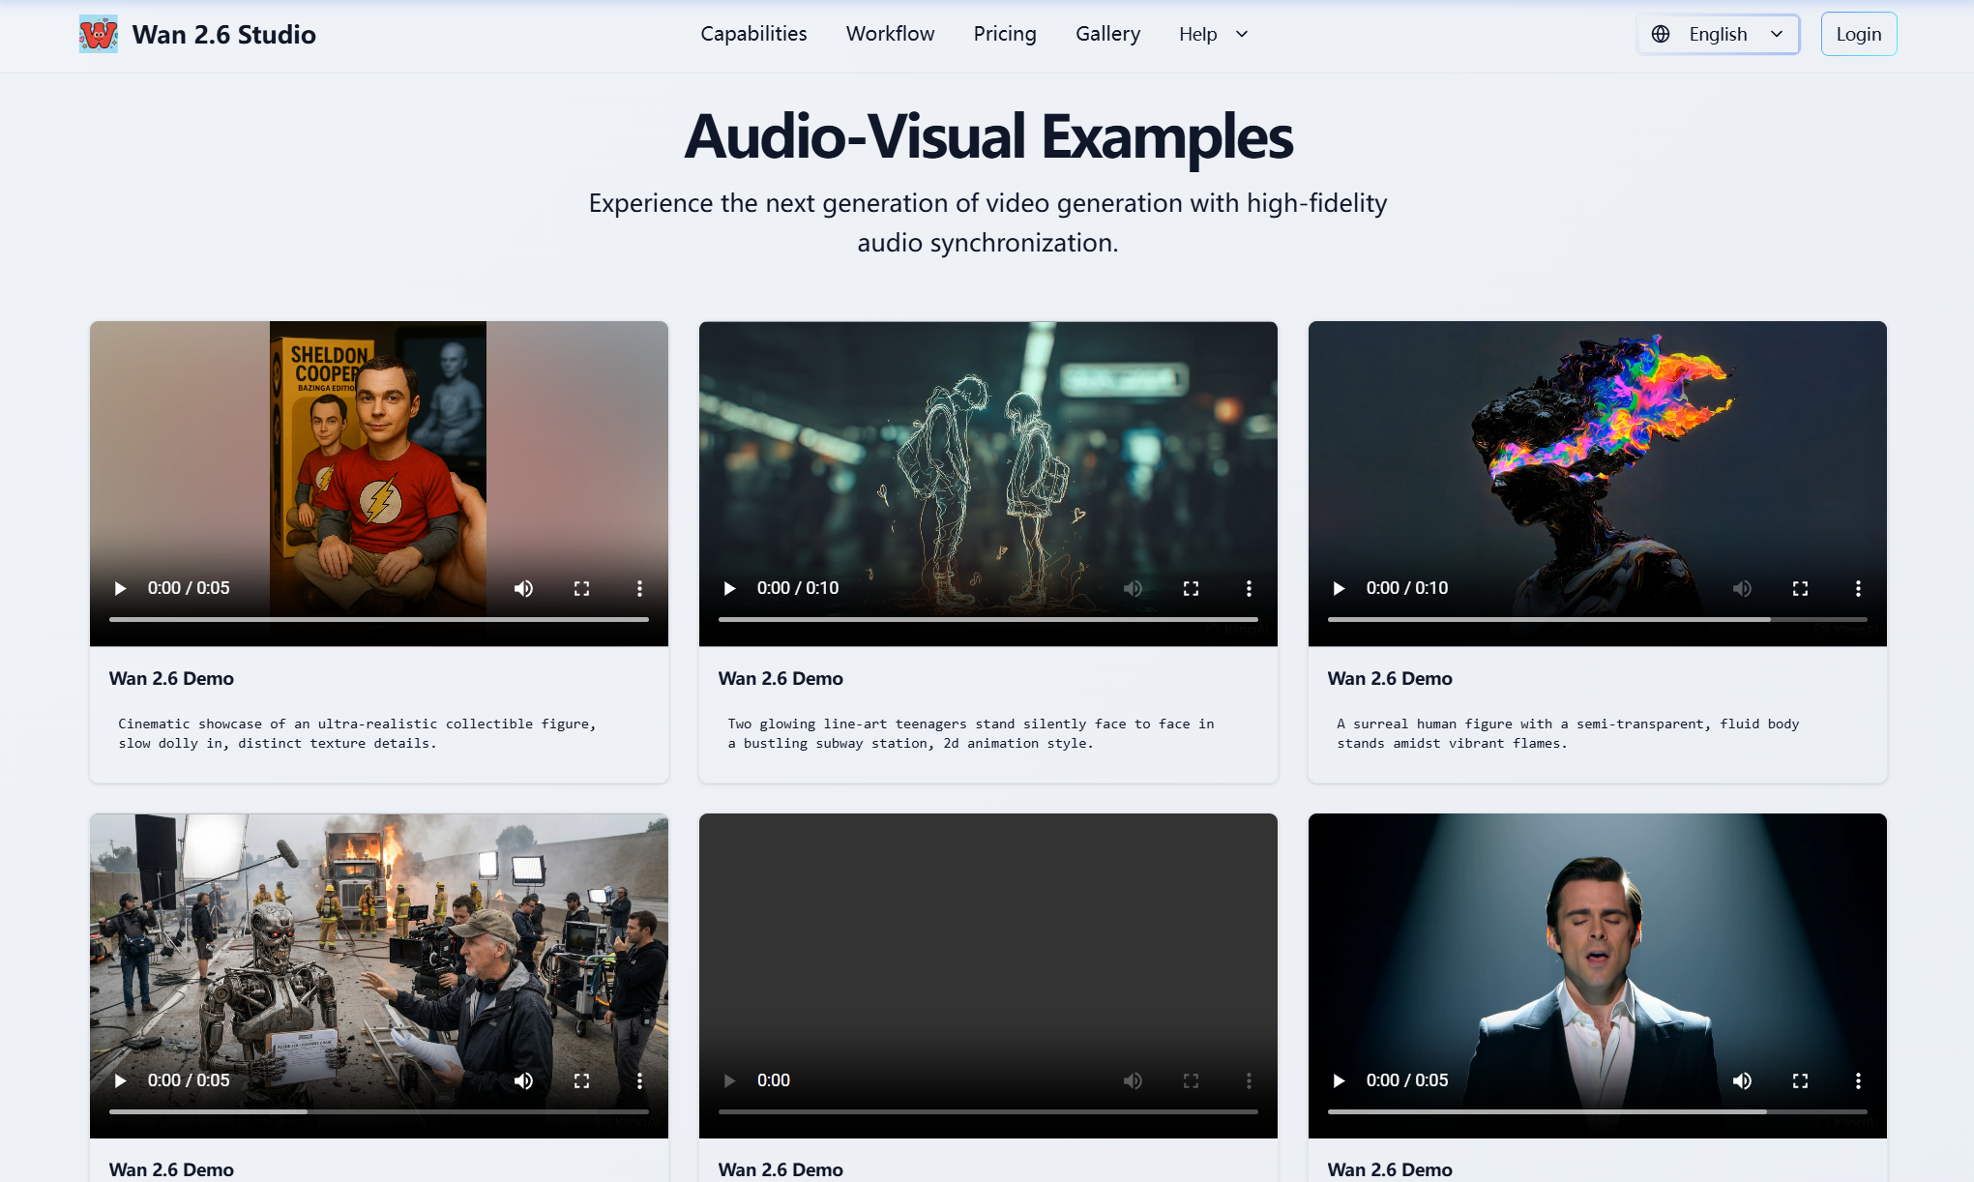Mute the singing man video
Viewport: 1974px width, 1182px height.
pyautogui.click(x=1742, y=1080)
